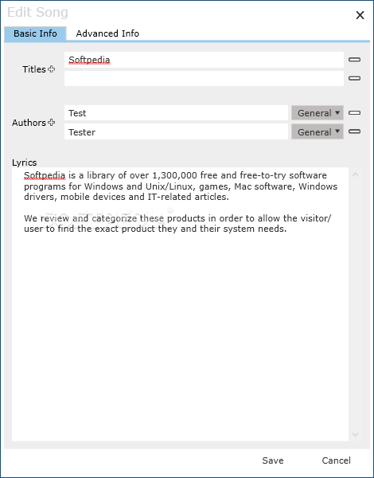Open the General dropdown for author Tester
The image size is (374, 478).
[318, 131]
